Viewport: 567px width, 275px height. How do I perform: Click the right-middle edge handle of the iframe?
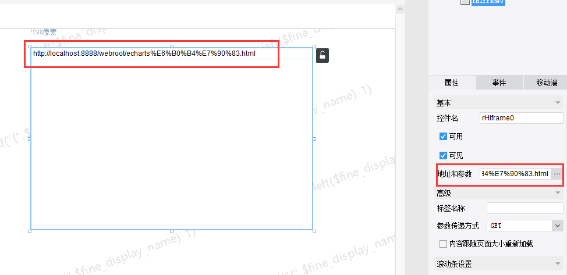(314, 139)
